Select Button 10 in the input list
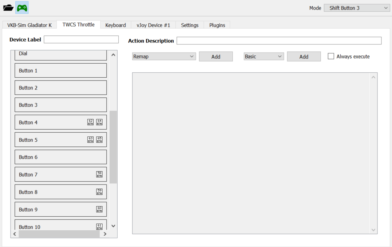Image resolution: width=392 pixels, height=247 pixels. tap(61, 225)
